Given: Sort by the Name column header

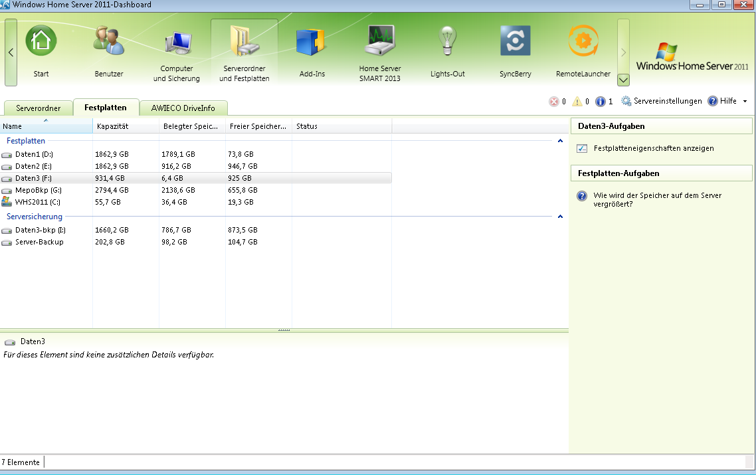Looking at the screenshot, I should click(47, 126).
